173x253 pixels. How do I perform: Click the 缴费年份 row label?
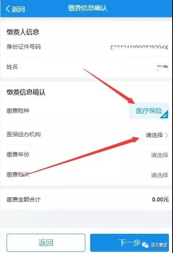[18, 154]
